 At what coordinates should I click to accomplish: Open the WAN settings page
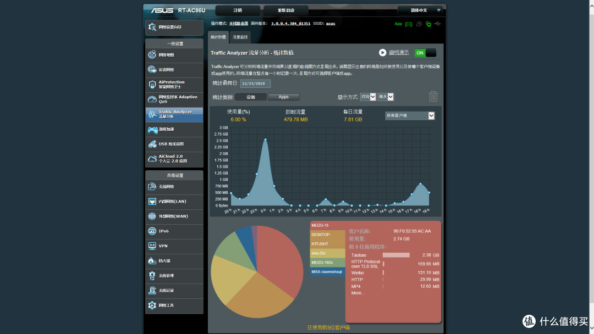pyautogui.click(x=174, y=216)
